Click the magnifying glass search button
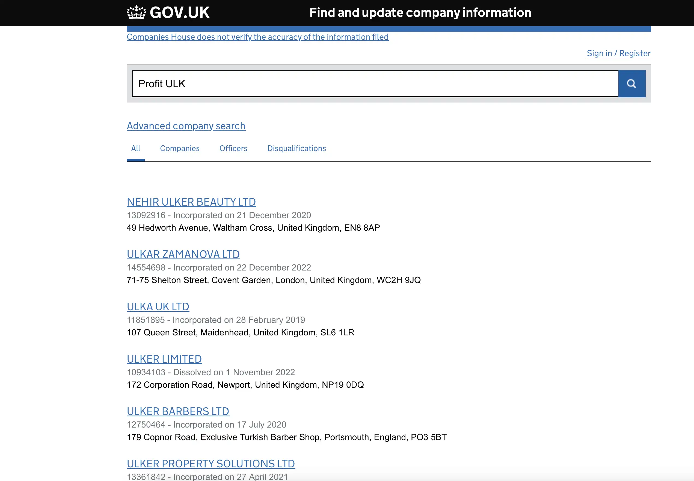Image resolution: width=694 pixels, height=481 pixels. [631, 84]
